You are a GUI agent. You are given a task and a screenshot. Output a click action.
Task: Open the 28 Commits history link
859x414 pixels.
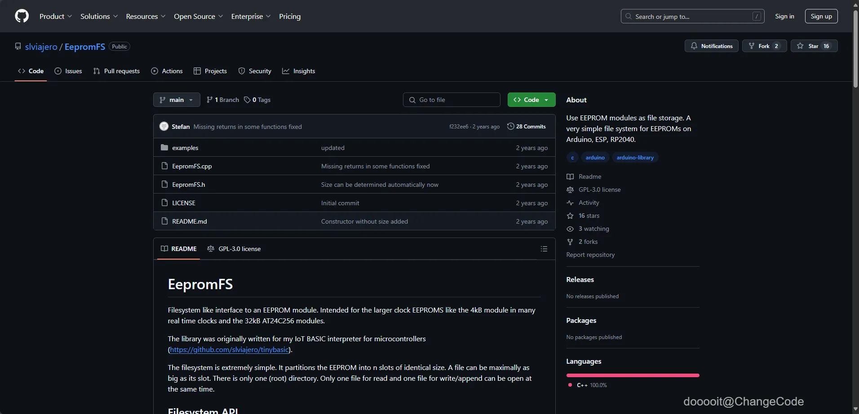(527, 126)
